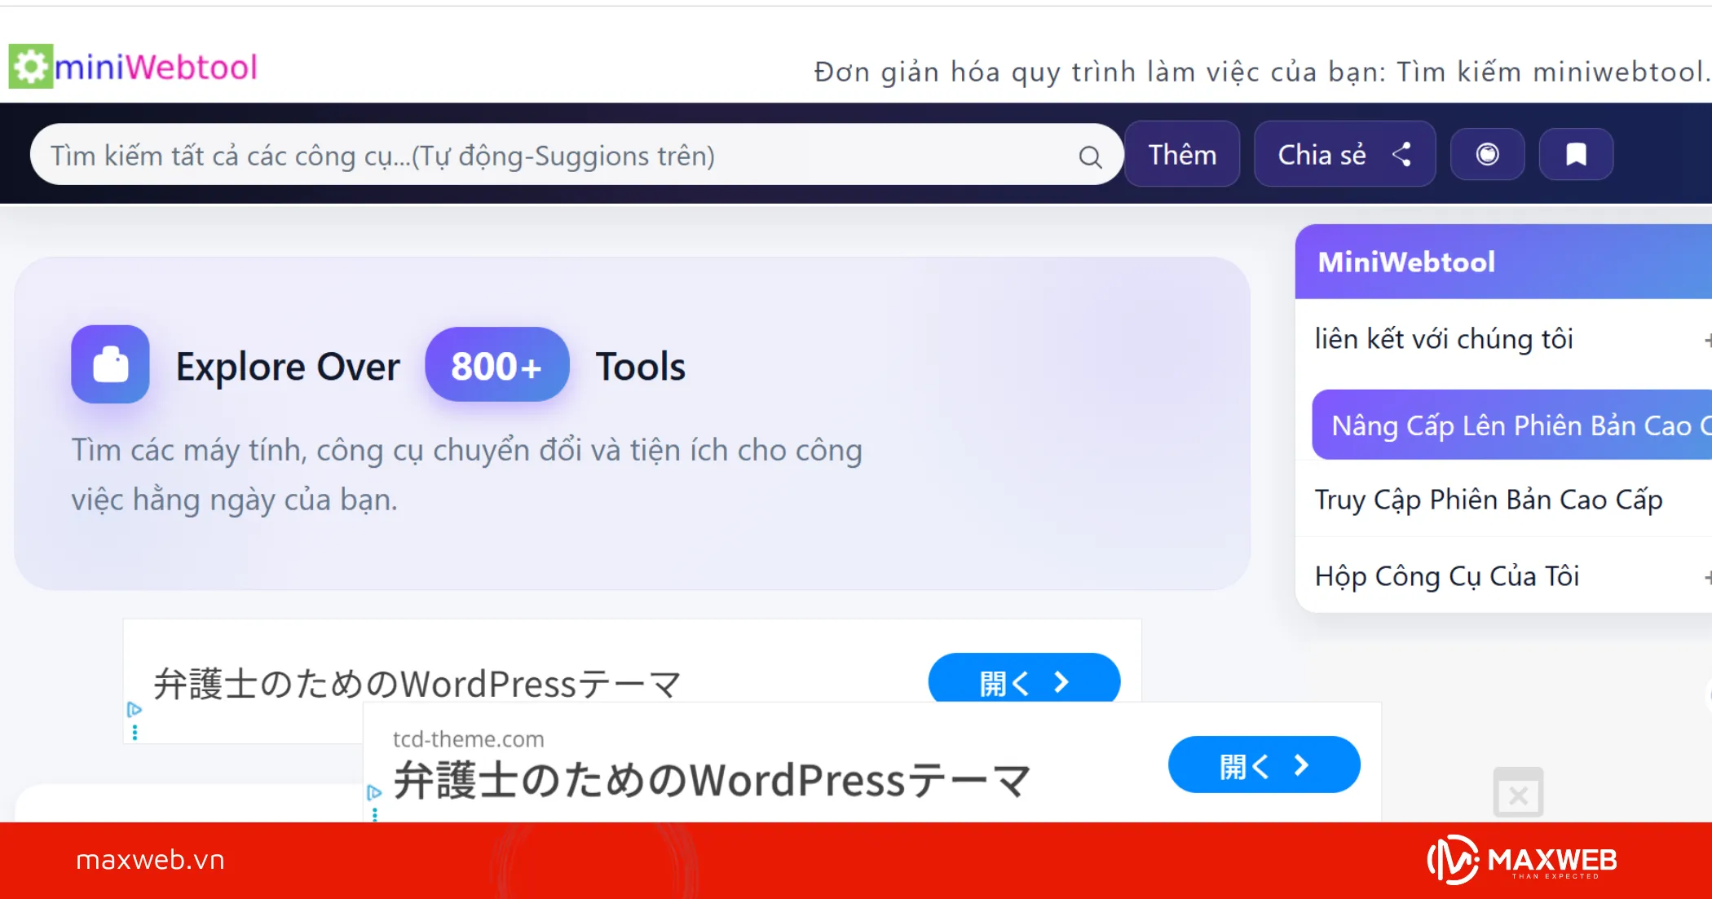Click the 800+ badge pill
This screenshot has width=1712, height=899.
[x=497, y=364]
